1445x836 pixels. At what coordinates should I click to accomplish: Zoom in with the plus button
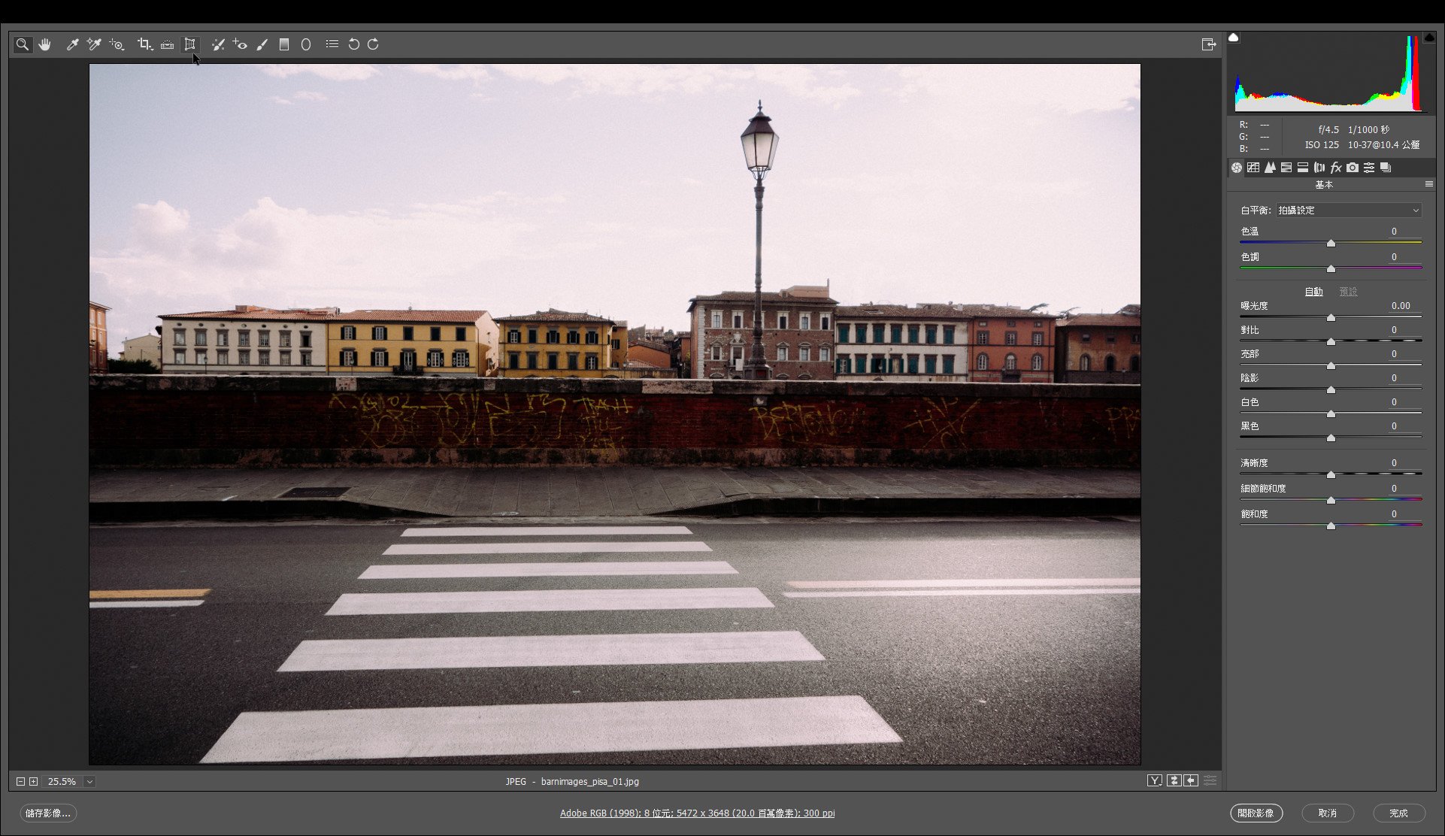[x=33, y=782]
